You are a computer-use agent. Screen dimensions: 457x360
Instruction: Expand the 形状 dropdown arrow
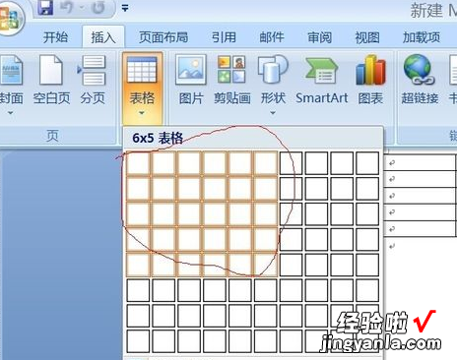tap(273, 113)
